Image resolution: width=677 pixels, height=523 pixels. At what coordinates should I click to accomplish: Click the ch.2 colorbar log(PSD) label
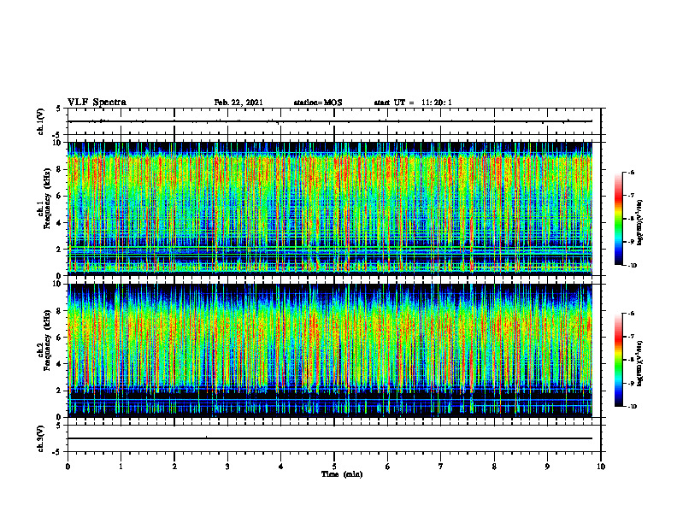click(640, 363)
